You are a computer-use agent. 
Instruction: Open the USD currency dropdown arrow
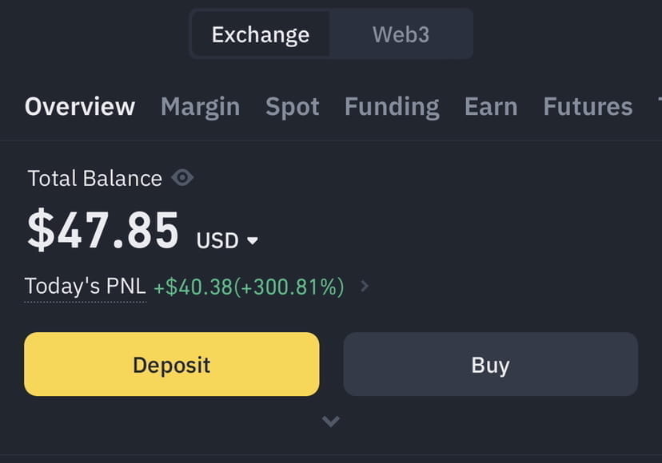(254, 241)
